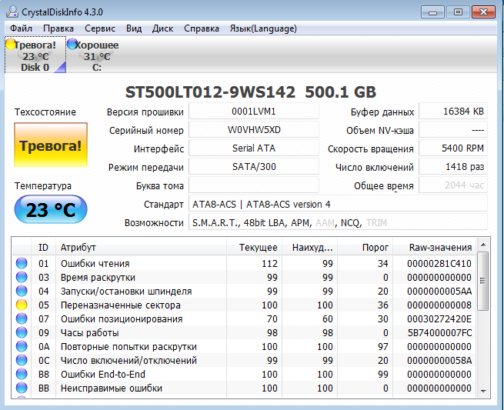Close the CrystalDiskInfo window
This screenshot has height=410, width=504.
click(483, 12)
